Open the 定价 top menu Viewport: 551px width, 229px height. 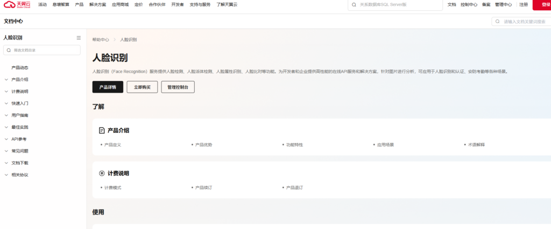point(139,5)
